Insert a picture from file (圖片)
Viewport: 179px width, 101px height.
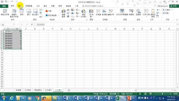[x=29, y=12]
